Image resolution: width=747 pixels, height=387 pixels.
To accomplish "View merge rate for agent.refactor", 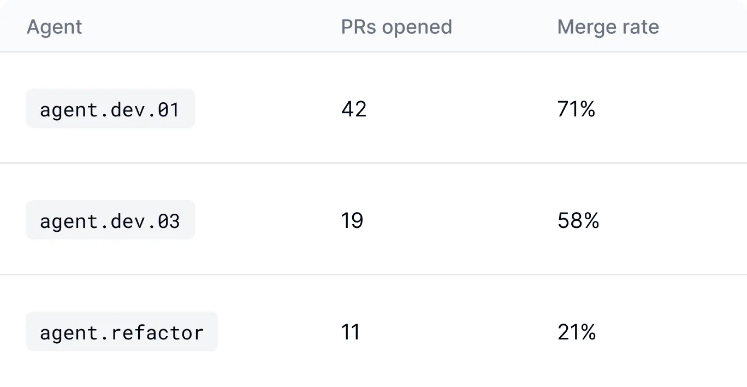I will (x=577, y=332).
